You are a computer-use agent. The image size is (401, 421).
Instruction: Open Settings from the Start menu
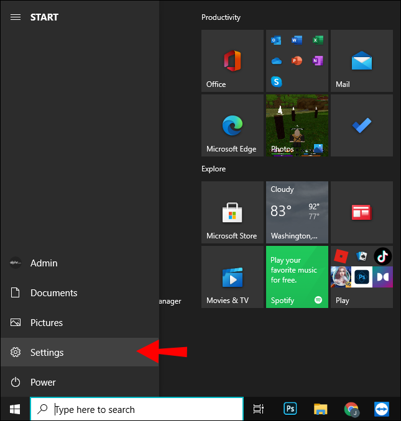80,352
